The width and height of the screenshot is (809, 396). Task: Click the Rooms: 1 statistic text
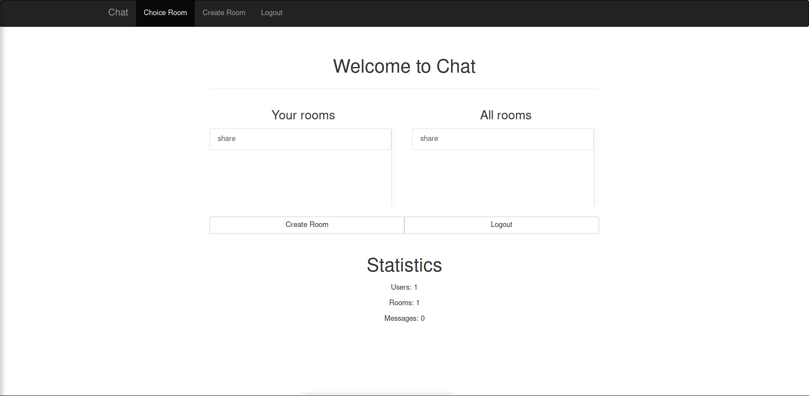(404, 302)
